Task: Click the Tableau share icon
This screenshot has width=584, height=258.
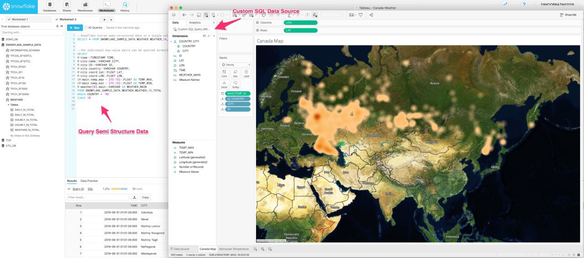Action: (371, 15)
